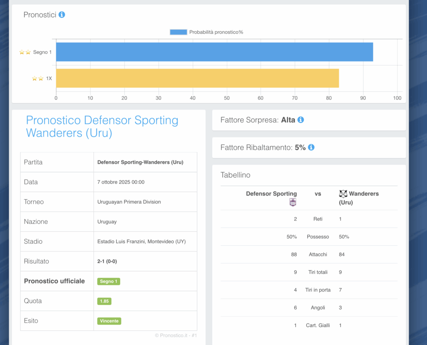427x345 pixels.
Task: Click Defensor Sporting name in Tabellino
Action: (x=271, y=194)
